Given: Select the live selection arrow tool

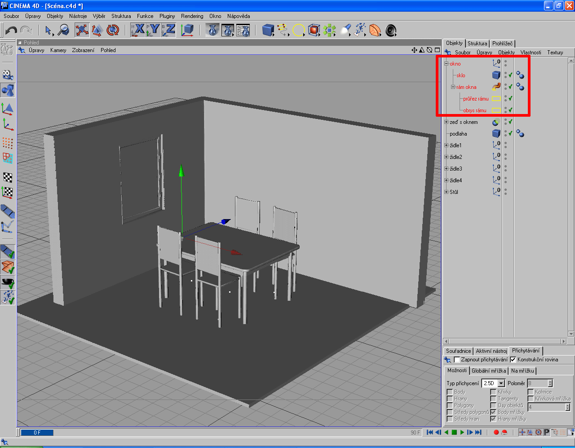Looking at the screenshot, I should (49, 30).
